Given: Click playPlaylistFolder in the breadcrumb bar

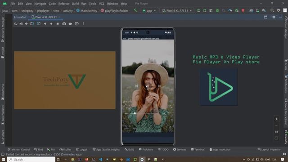Looking at the screenshot, I should pos(114,11).
